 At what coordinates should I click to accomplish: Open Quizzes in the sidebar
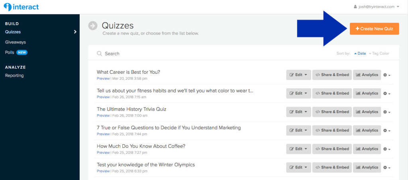(13, 32)
